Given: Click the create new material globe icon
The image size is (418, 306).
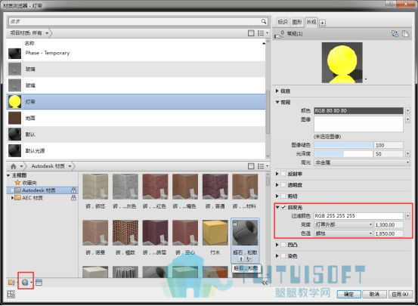Looking at the screenshot, I should pos(25,283).
